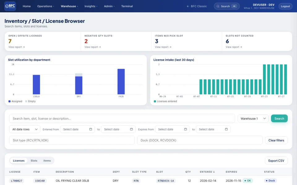Click the COOLR bar in slot utilization chart
This screenshot has width=297, height=185.
[x=37, y=84]
